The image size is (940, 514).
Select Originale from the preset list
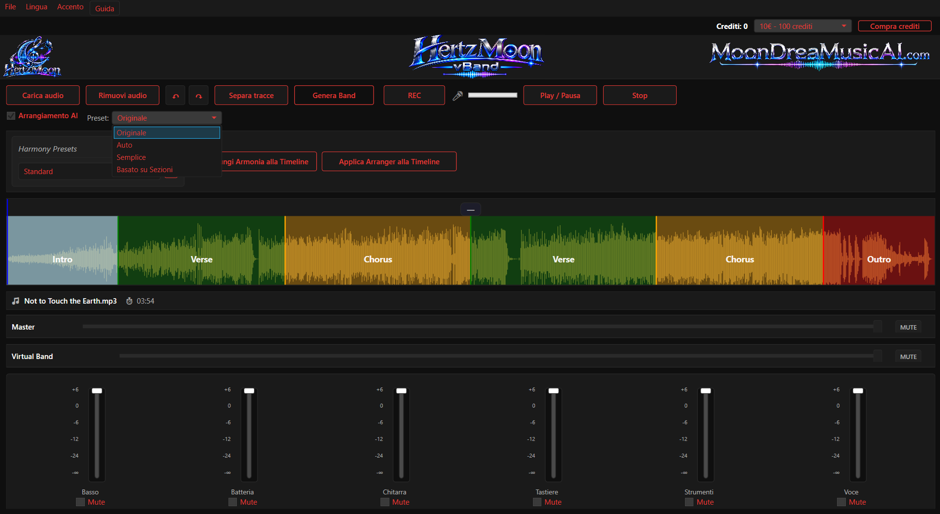click(167, 133)
